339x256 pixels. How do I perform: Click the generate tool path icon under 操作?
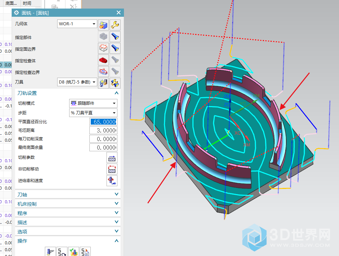[50, 252]
